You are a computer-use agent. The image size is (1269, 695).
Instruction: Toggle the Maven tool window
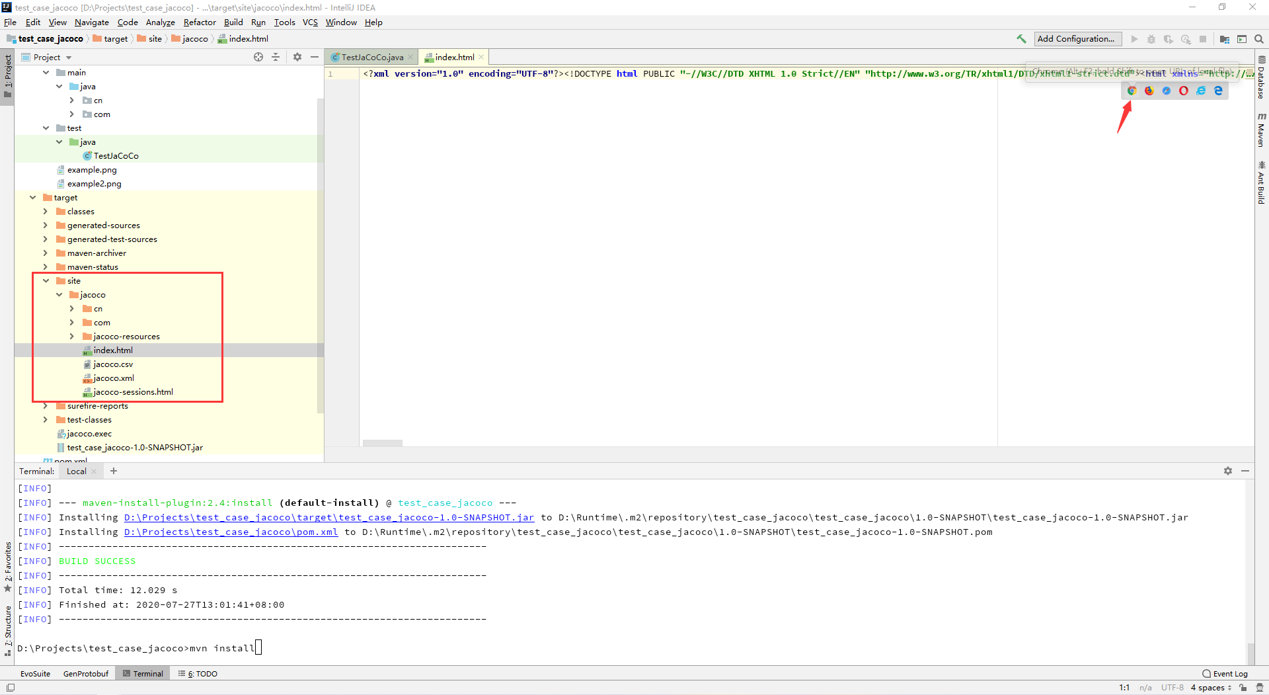pos(1262,130)
